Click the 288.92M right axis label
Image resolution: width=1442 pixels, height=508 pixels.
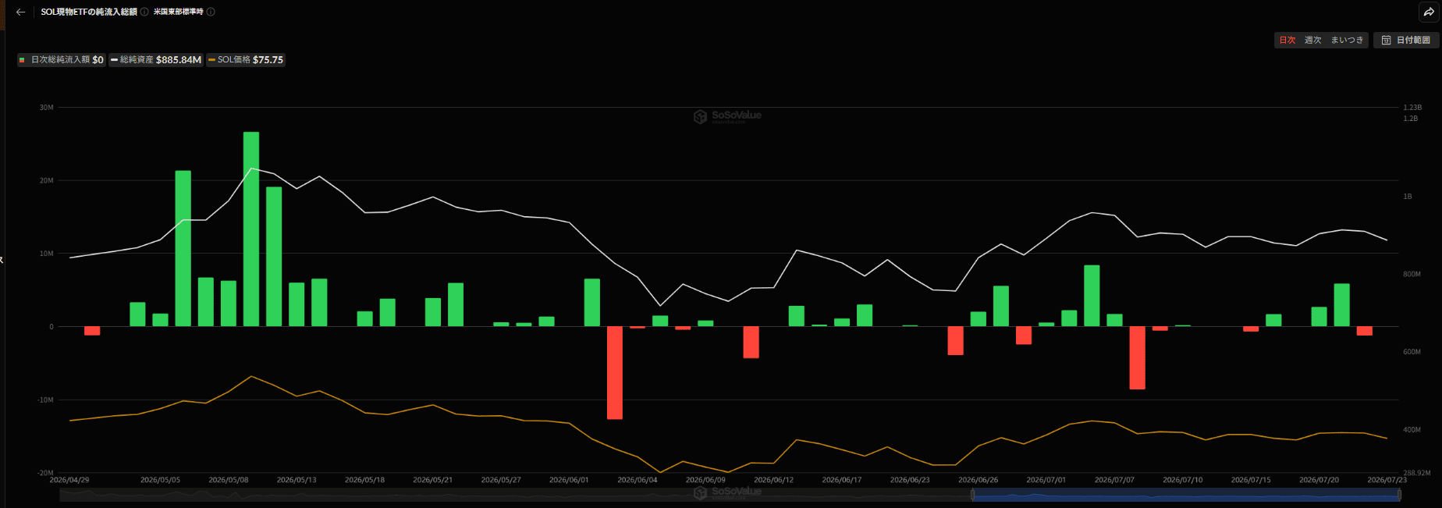point(1417,473)
